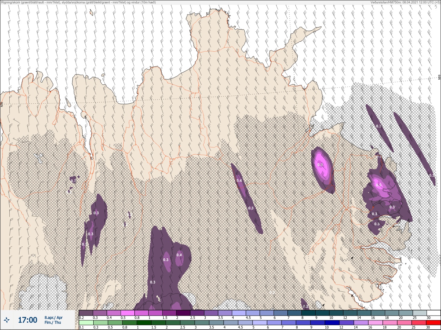Click the 'Fim./ Thu' weekday text
This screenshot has width=441, height=330.
[x=53, y=322]
